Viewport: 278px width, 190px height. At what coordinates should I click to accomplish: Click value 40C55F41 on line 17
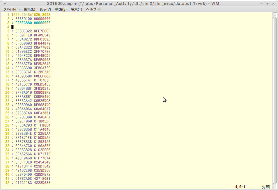tap(24, 80)
